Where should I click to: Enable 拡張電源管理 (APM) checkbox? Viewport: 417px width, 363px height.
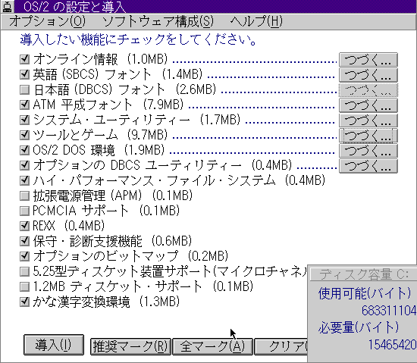[24, 196]
